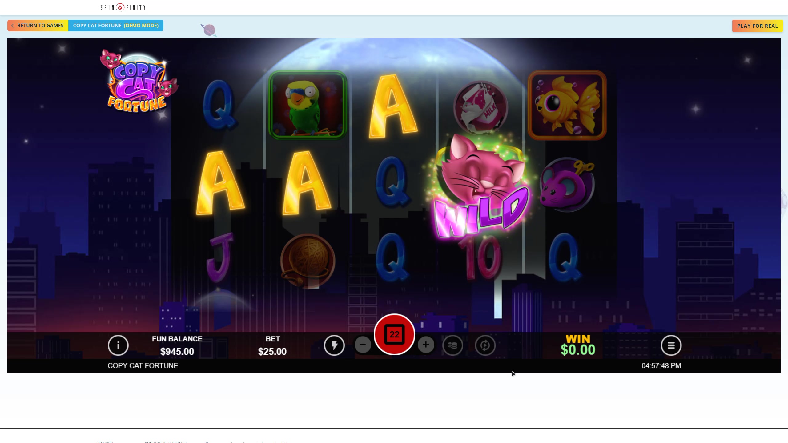
Task: Open the game info button
Action: 118,345
